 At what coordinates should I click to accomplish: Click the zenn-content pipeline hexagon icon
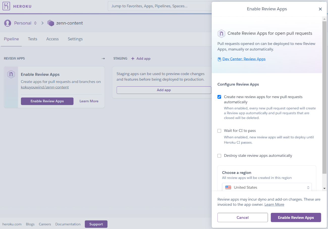coord(51,23)
